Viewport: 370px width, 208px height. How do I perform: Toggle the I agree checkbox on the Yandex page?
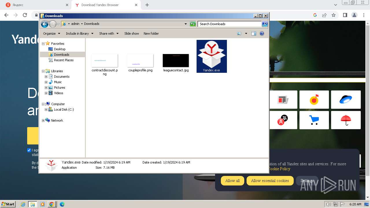pyautogui.click(x=29, y=150)
